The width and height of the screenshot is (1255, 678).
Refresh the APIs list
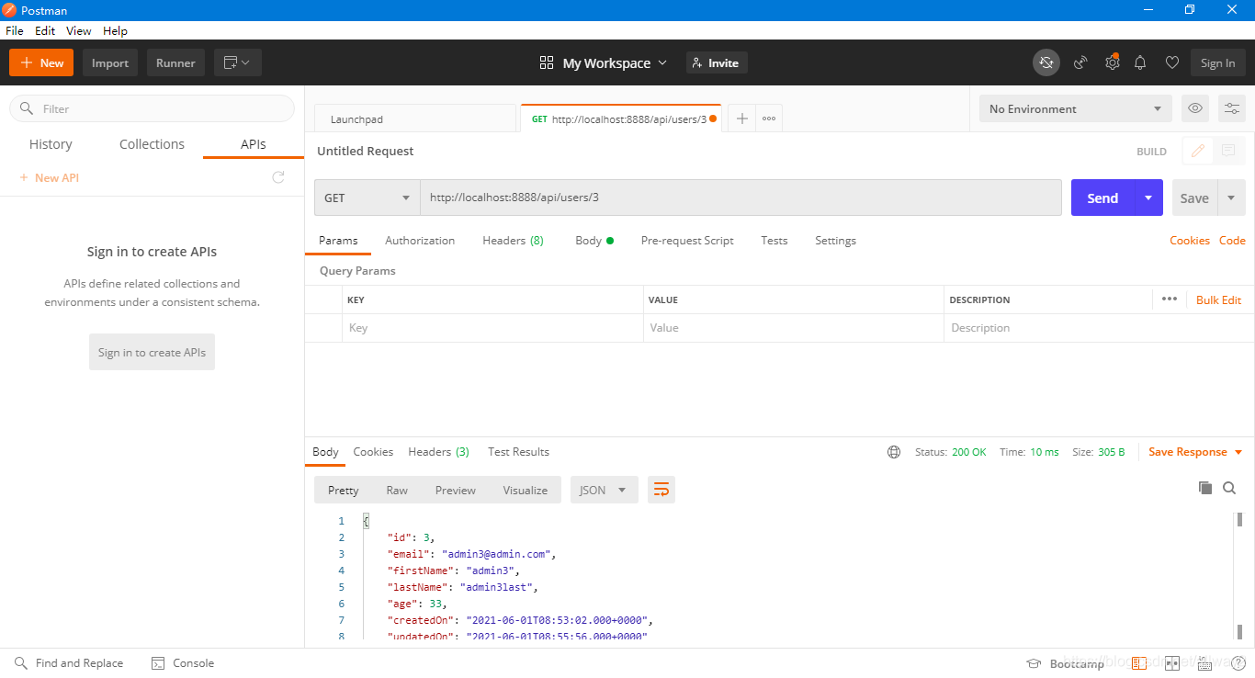pyautogui.click(x=278, y=177)
